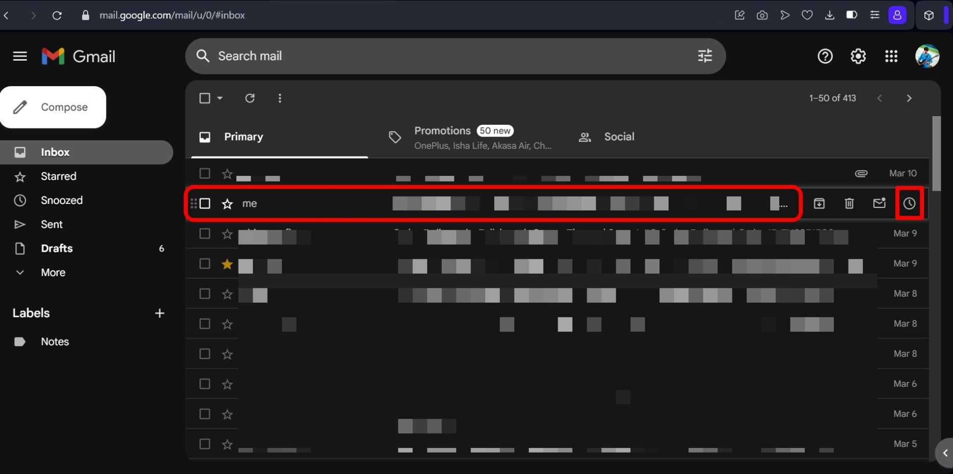The width and height of the screenshot is (953, 474).
Task: Refresh the inbox
Action: 250,98
